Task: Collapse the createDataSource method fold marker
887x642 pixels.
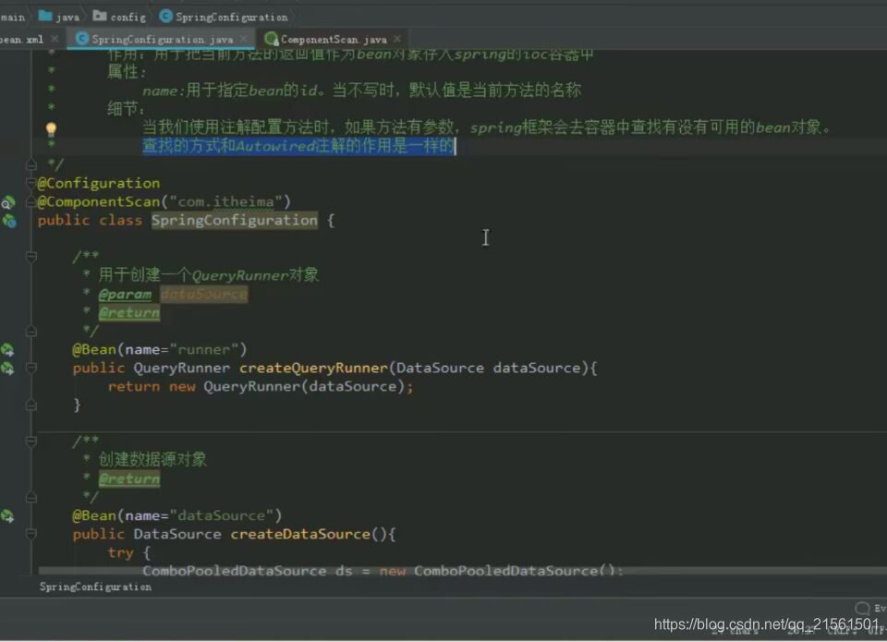Action: [x=31, y=534]
